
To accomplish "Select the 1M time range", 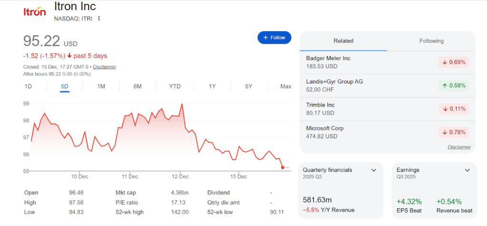I will 101,86.
